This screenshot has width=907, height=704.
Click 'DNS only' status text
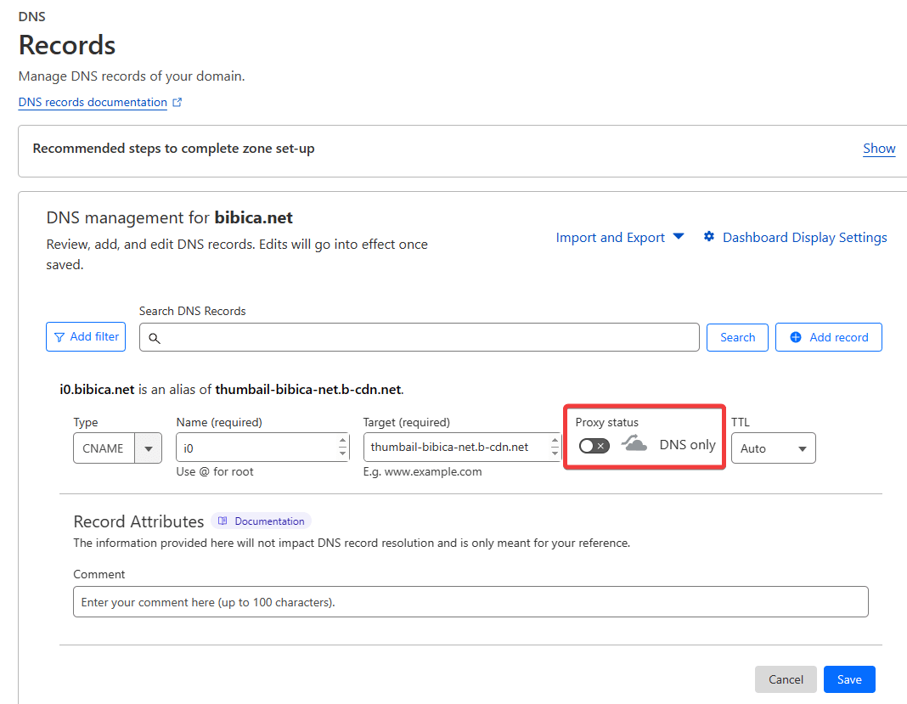(687, 445)
